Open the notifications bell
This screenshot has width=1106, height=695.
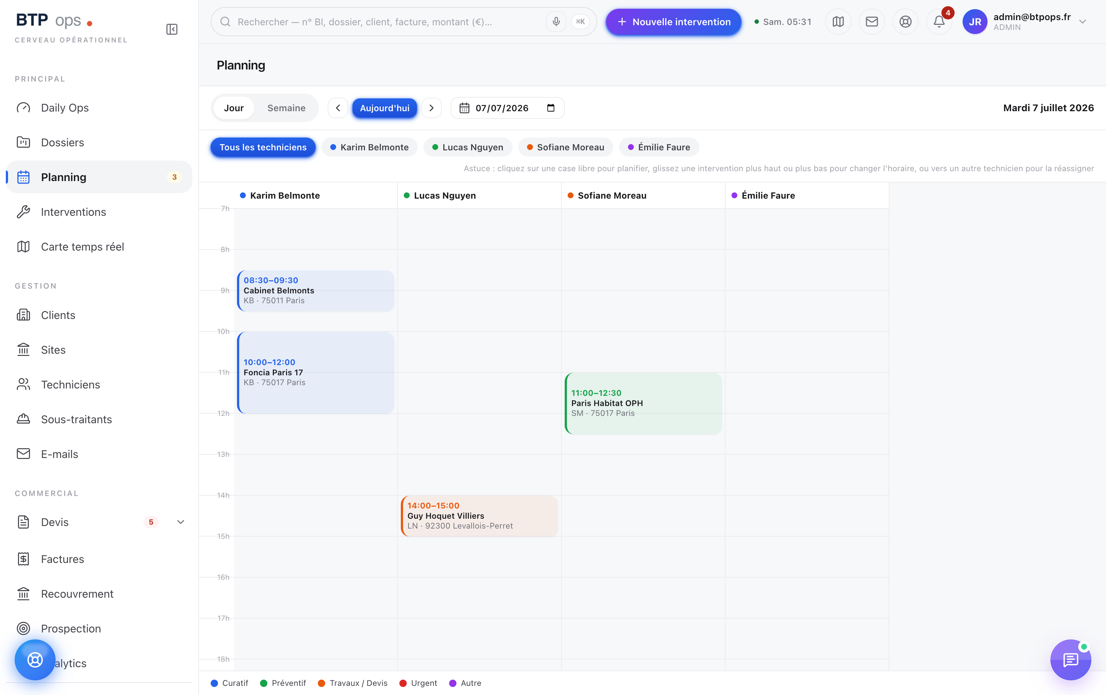939,22
